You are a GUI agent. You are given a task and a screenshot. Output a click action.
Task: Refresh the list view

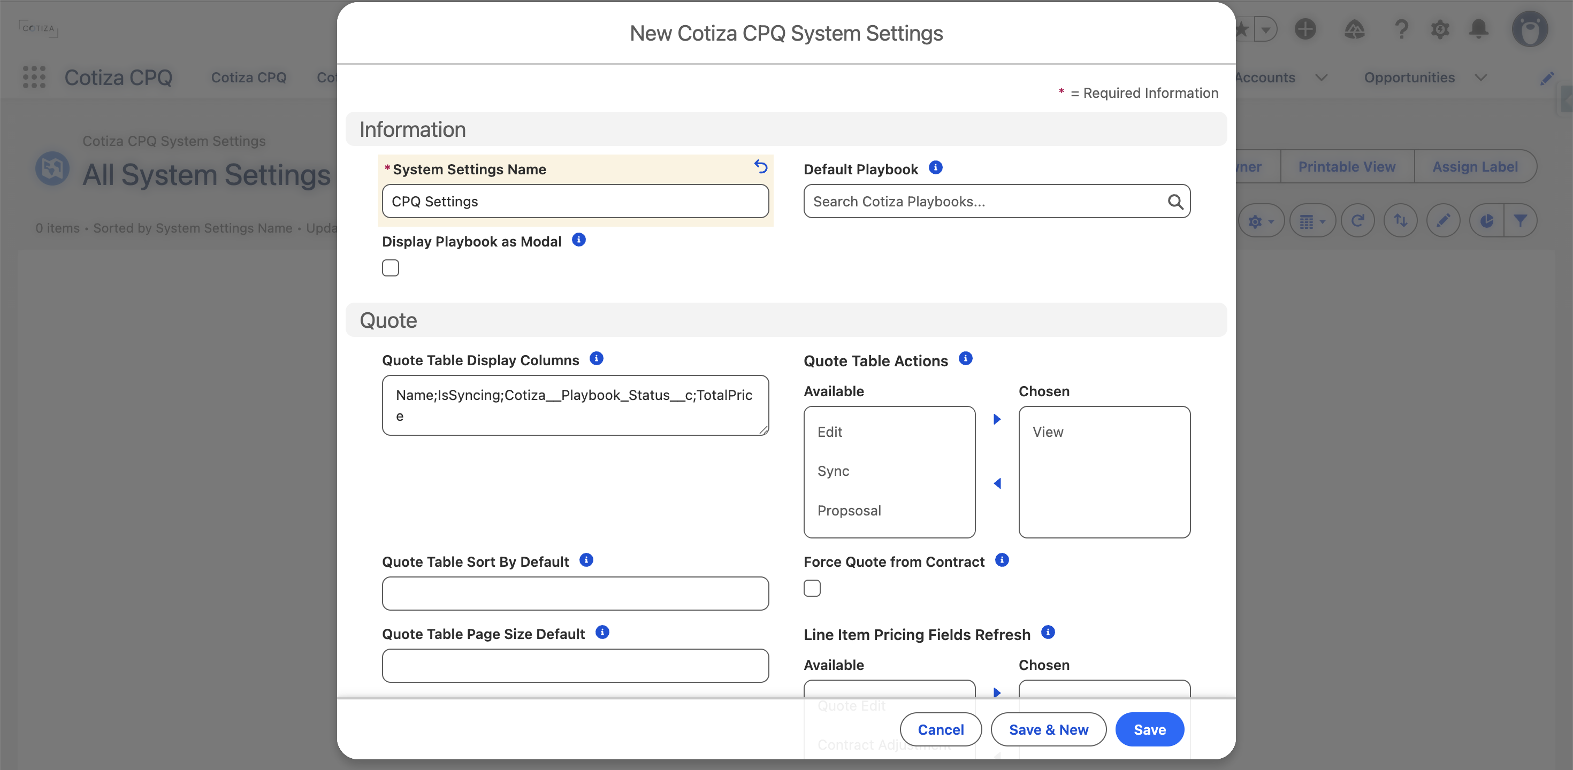tap(1357, 221)
